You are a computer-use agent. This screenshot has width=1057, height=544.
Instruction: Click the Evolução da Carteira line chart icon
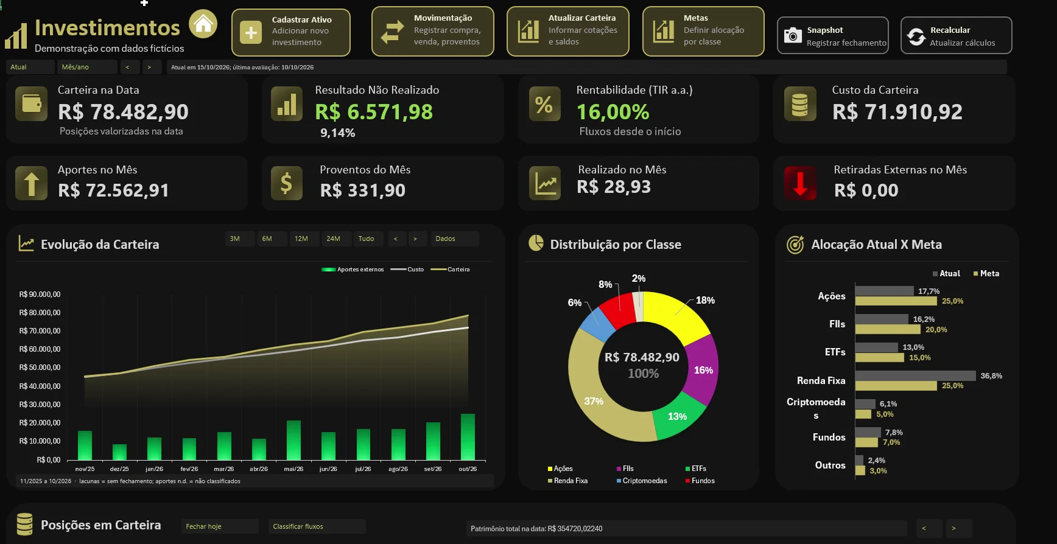[x=26, y=243]
